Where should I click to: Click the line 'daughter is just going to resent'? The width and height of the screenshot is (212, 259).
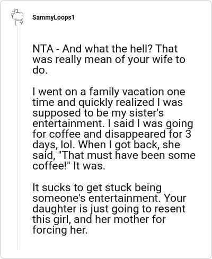[109, 209]
